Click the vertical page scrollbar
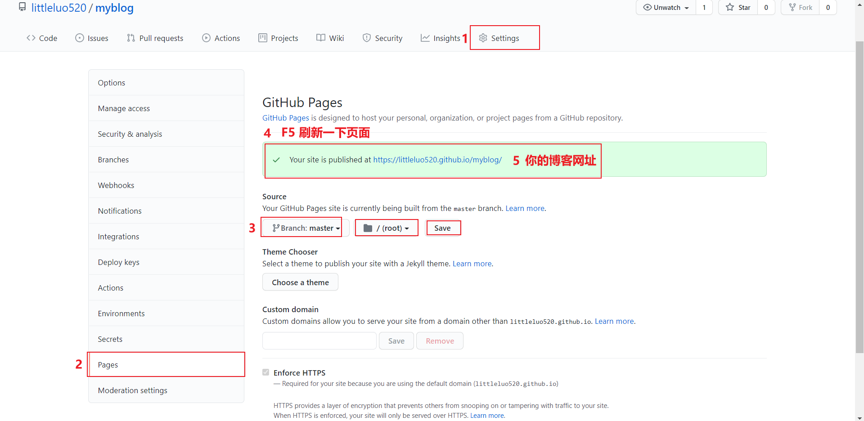Screen dimensions: 864x421 point(859,198)
